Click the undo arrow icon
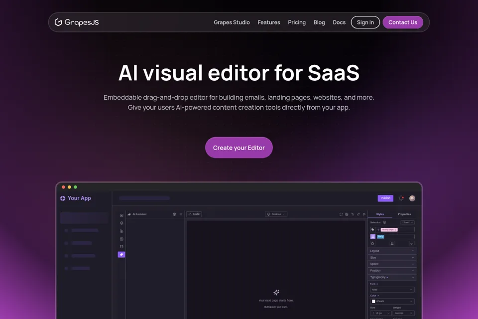The height and width of the screenshot is (319, 478). tap(353, 214)
